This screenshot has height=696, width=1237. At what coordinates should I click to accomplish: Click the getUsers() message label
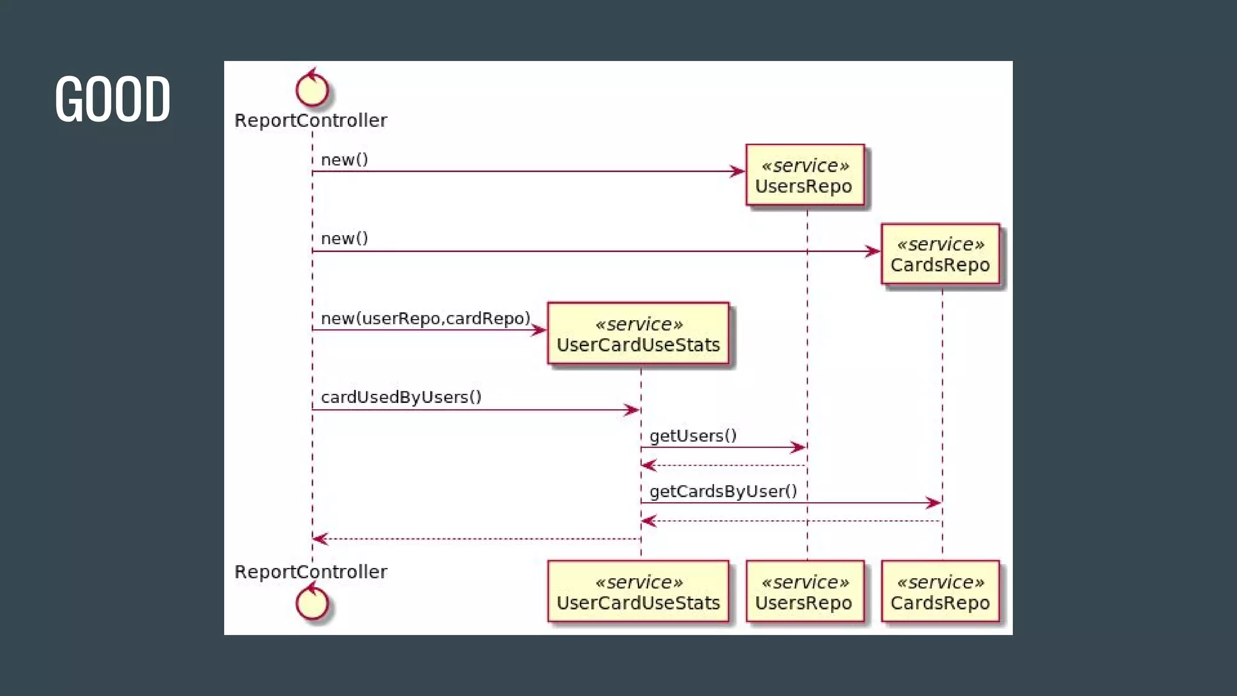(x=693, y=436)
